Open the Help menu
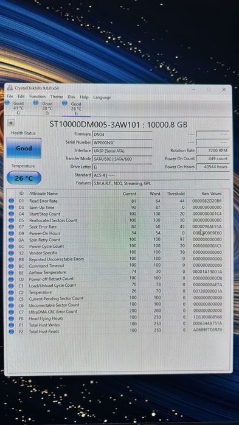239x425 pixels. coord(84,97)
